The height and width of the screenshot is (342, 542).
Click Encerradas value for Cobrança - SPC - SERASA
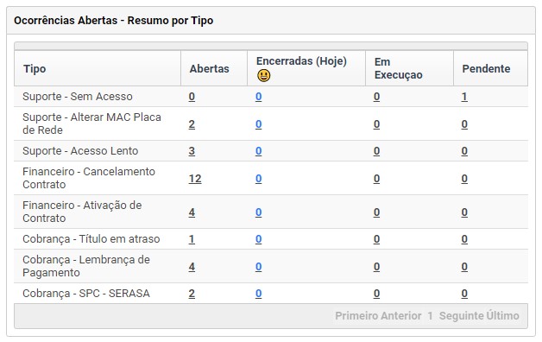259,294
